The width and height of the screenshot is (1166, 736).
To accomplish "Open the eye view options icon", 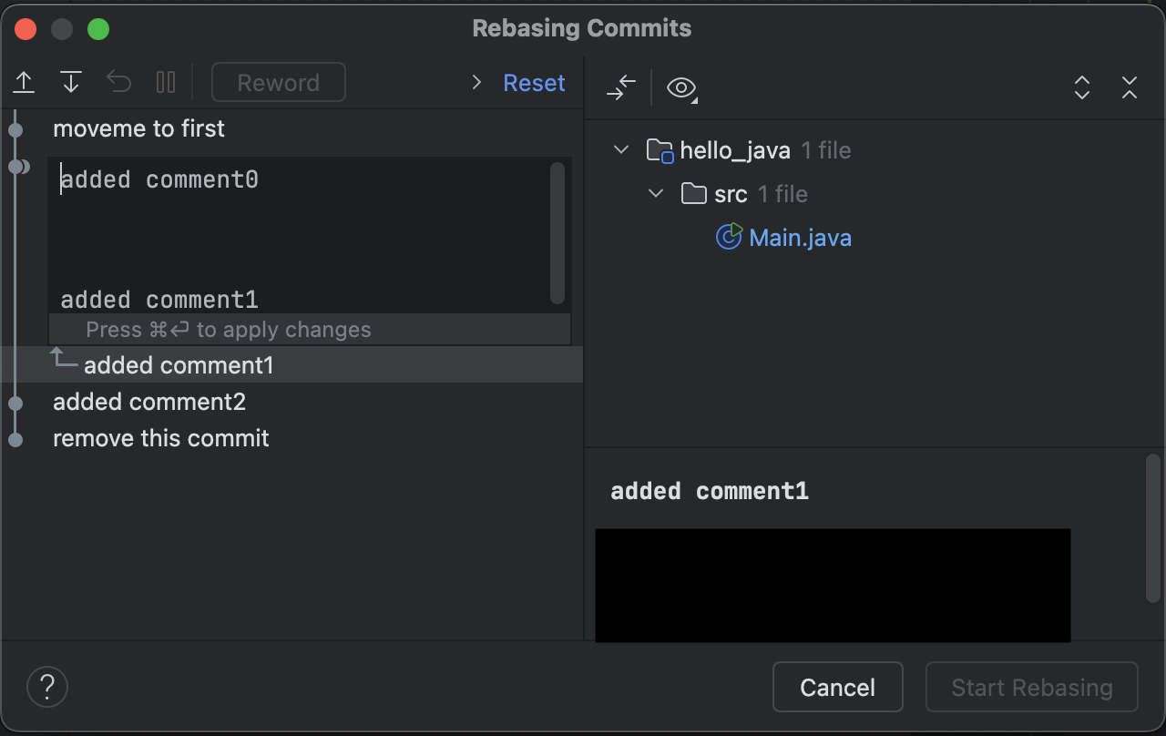I will click(681, 87).
